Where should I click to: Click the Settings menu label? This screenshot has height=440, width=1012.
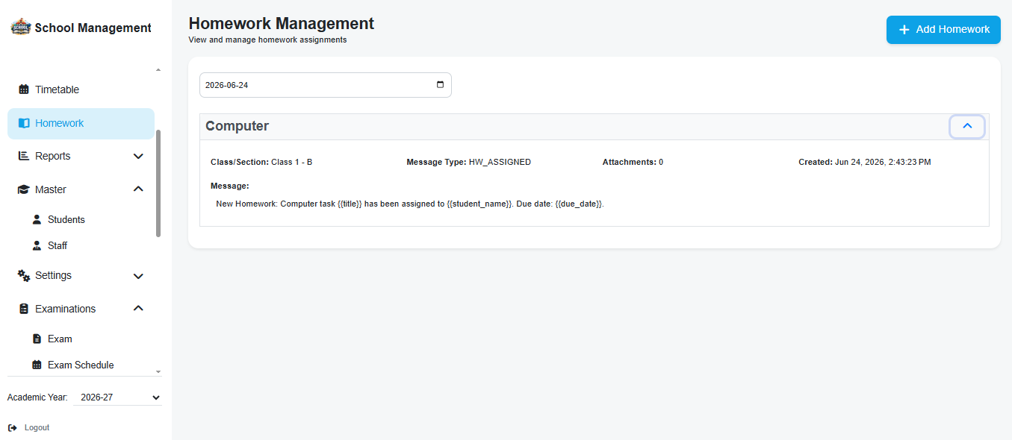(53, 275)
